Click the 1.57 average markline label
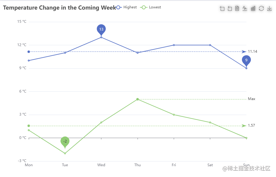Viewport: 276px width, 177px height. [x=251, y=125]
